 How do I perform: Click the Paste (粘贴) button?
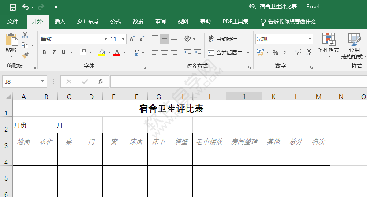(11, 43)
